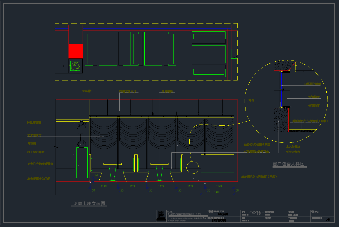Click the 50mm射灯 annotation label
This screenshot has height=227, width=339.
click(x=87, y=92)
